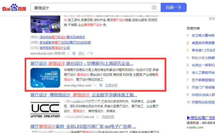The height and width of the screenshot is (133, 215).
Task: Open the exhibition hall photo thumbnail
Action: (x=45, y=24)
